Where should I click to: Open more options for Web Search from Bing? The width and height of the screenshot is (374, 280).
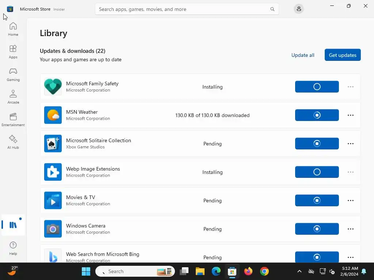350,257
